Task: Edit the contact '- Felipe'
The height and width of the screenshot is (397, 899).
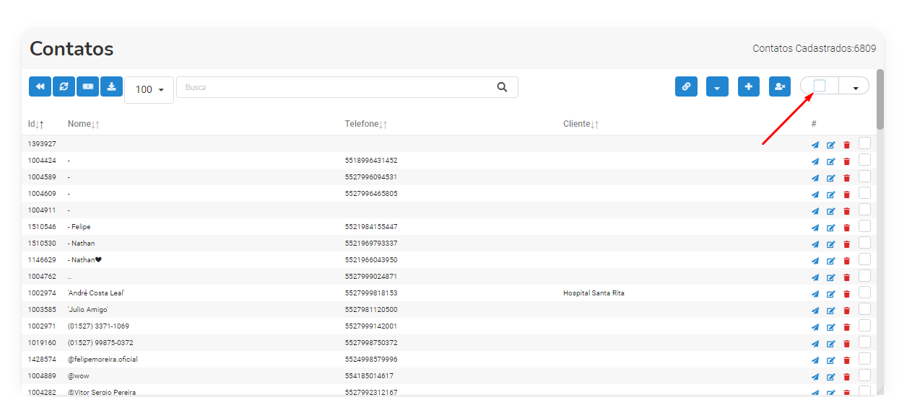Action: pos(830,228)
